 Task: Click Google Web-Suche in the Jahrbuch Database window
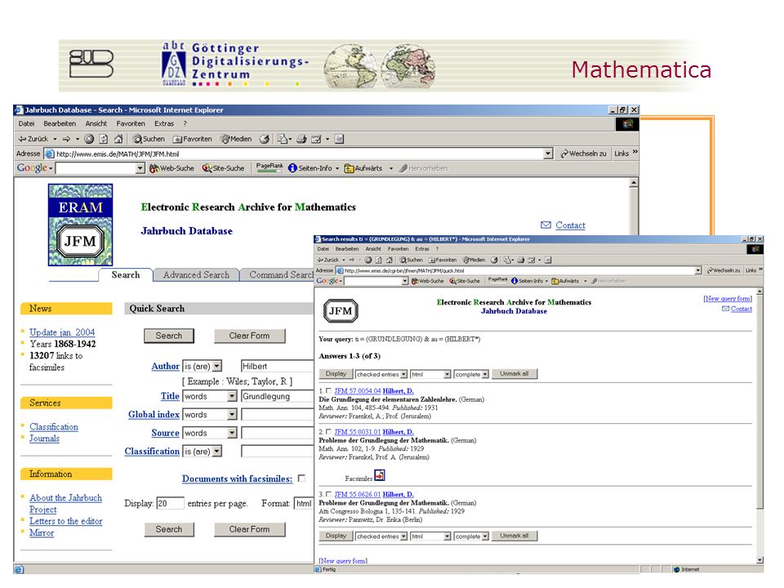tap(172, 168)
